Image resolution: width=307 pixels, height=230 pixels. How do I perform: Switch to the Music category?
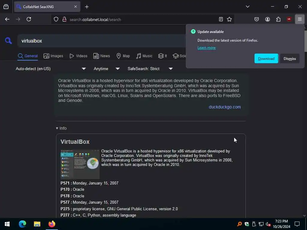click(144, 56)
